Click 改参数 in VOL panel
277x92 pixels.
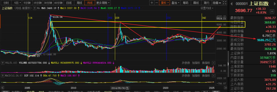pyautogui.click(x=186, y=63)
